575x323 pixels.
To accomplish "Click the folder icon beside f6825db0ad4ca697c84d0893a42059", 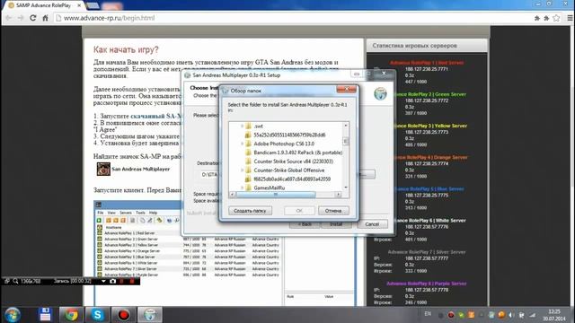I will click(x=248, y=179).
